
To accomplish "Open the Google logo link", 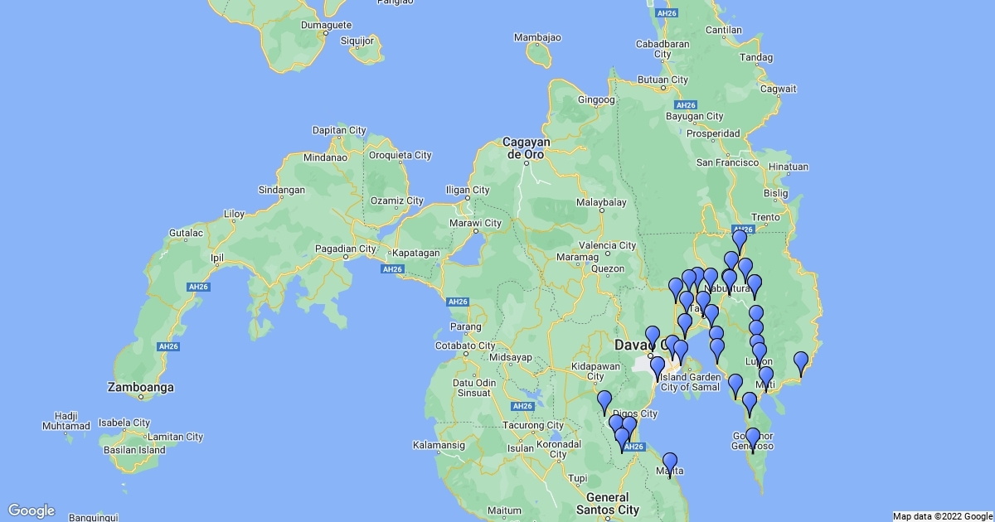I will pyautogui.click(x=32, y=510).
